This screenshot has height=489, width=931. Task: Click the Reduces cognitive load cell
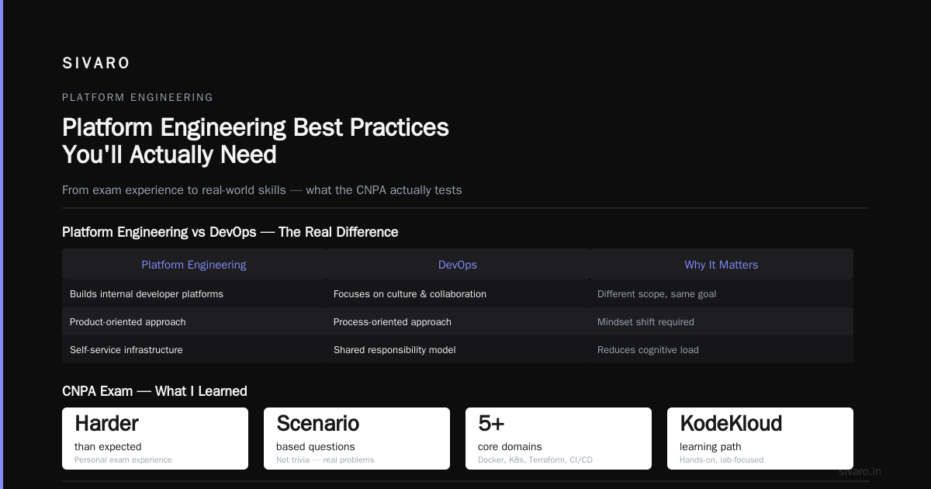722,350
